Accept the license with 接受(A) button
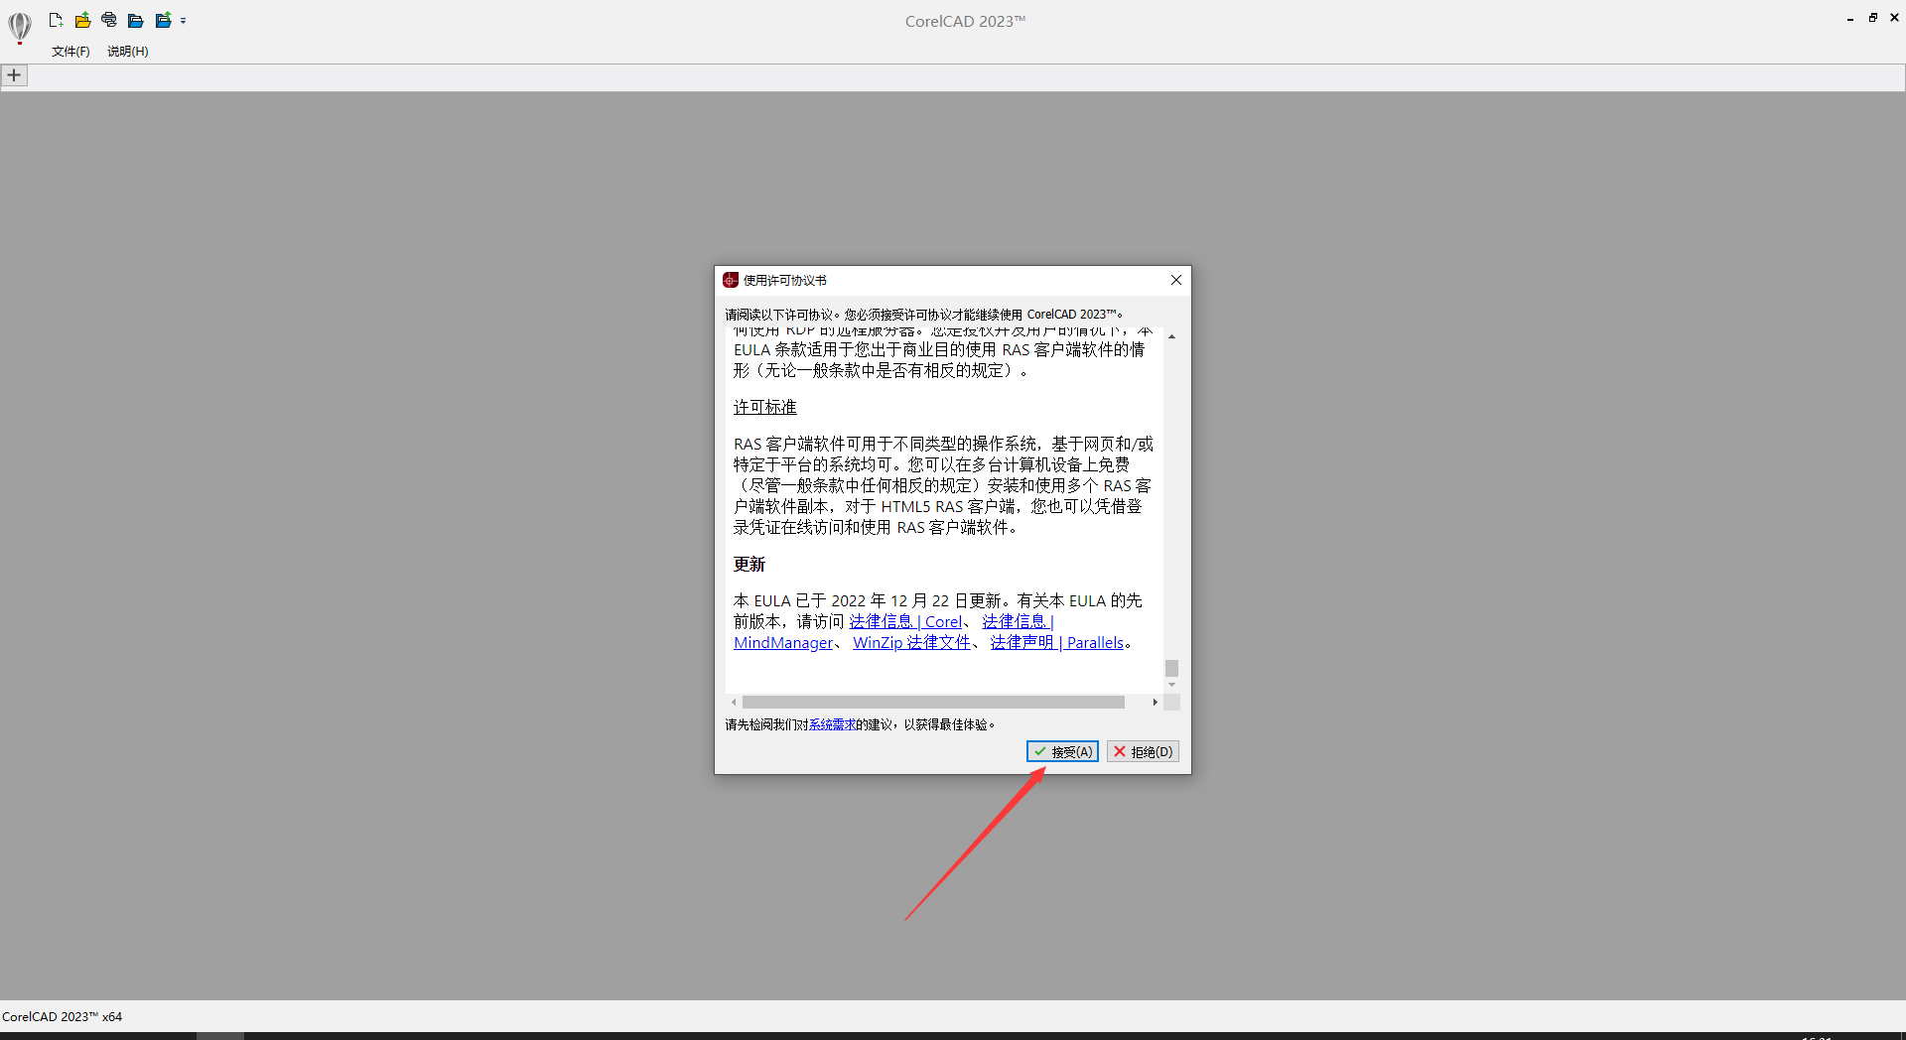 tap(1062, 751)
